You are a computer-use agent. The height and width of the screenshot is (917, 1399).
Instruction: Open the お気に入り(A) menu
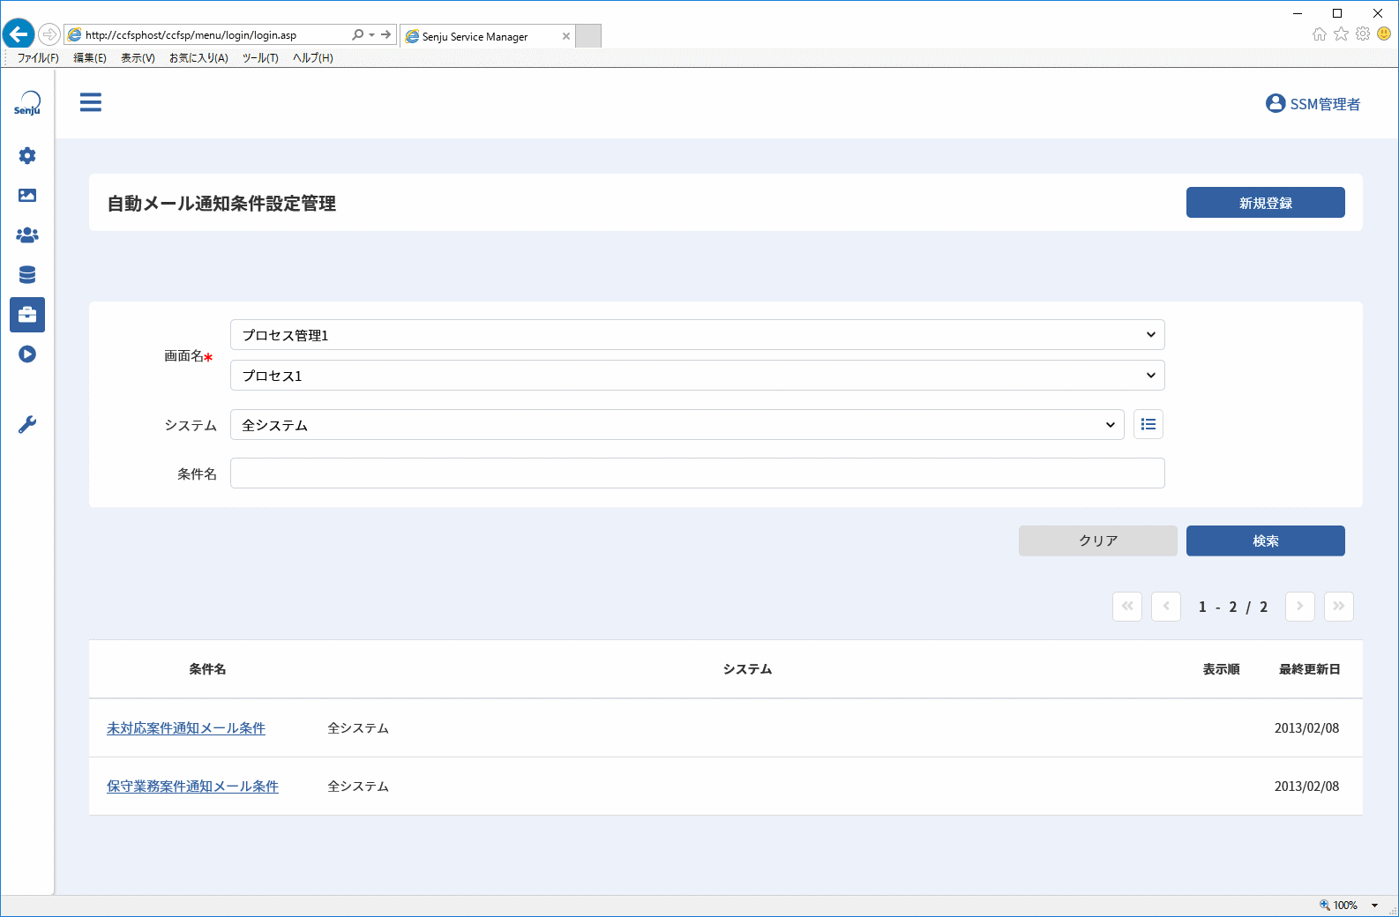point(198,58)
